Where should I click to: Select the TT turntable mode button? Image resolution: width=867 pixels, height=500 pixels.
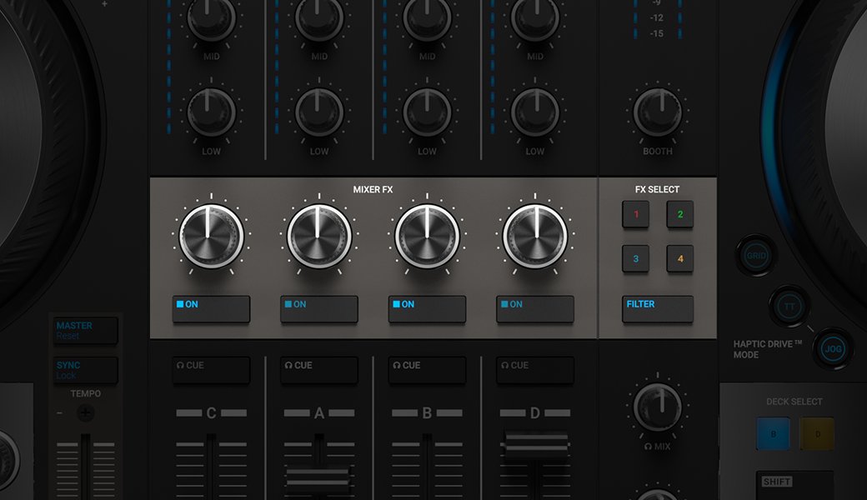[790, 306]
